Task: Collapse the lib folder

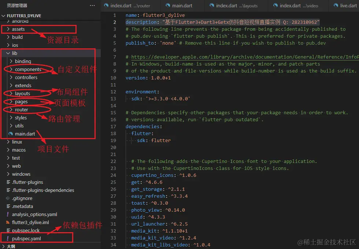Action: 8,53
